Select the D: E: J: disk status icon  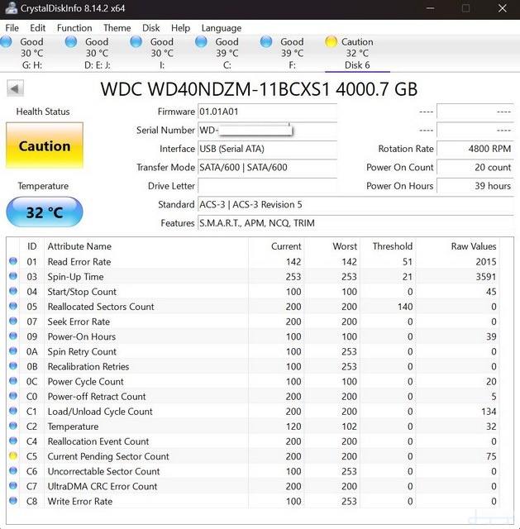(x=71, y=42)
